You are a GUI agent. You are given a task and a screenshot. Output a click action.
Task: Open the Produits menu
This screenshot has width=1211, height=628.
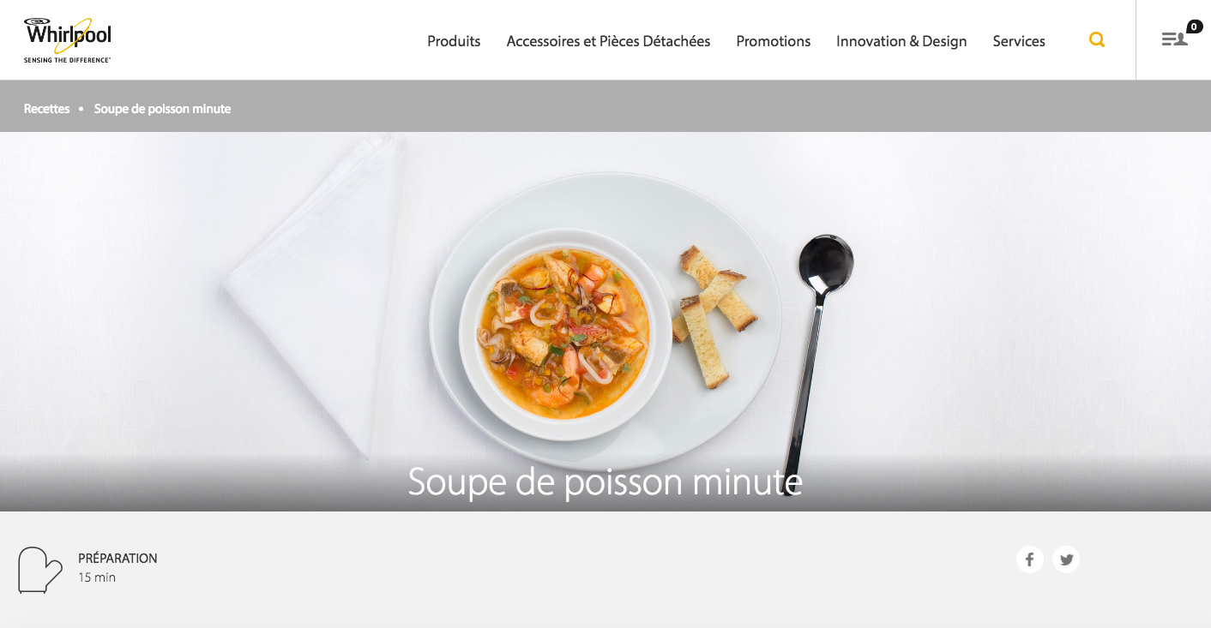454,41
